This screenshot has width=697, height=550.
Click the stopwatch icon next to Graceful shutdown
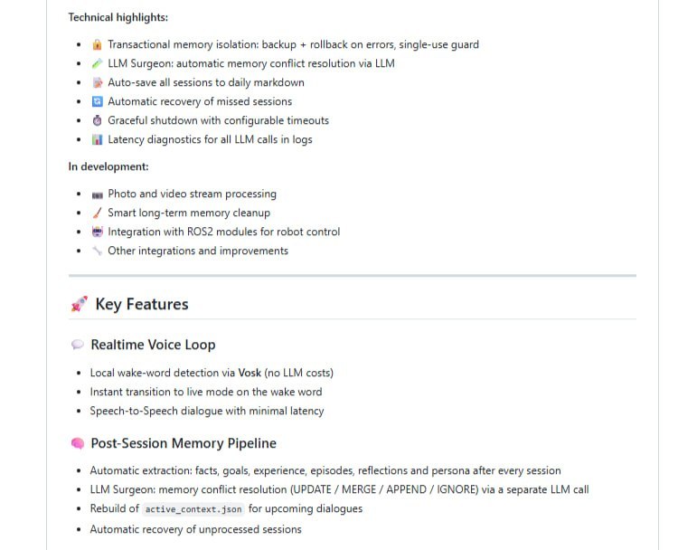tap(97, 120)
